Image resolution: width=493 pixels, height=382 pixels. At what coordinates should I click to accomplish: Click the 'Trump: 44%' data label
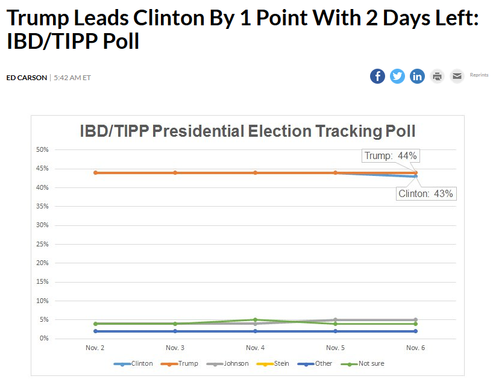click(x=391, y=155)
